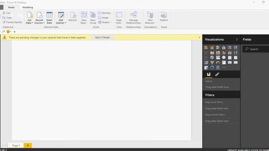The image size is (269, 151).
Task: Open the Recent Sources dropdown
Action: (x=39, y=18)
